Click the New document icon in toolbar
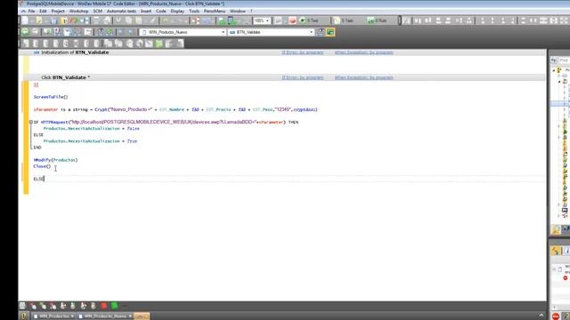Image resolution: width=570 pixels, height=320 pixels. click(25, 20)
